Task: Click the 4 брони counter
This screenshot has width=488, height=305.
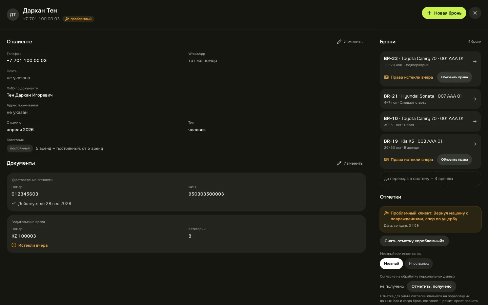Action: [474, 42]
